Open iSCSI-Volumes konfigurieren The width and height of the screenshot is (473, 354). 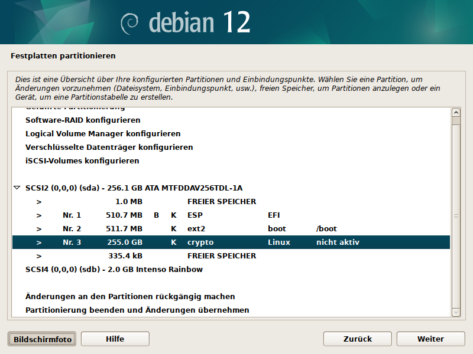(x=82, y=160)
